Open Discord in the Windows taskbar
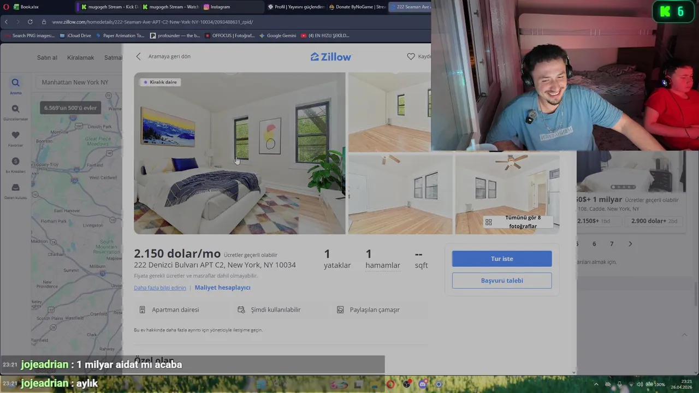Viewport: 699px width, 393px height. 423,384
